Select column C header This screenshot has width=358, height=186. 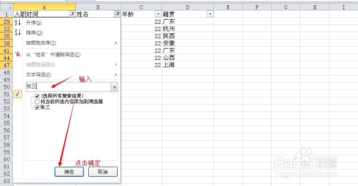point(141,7)
